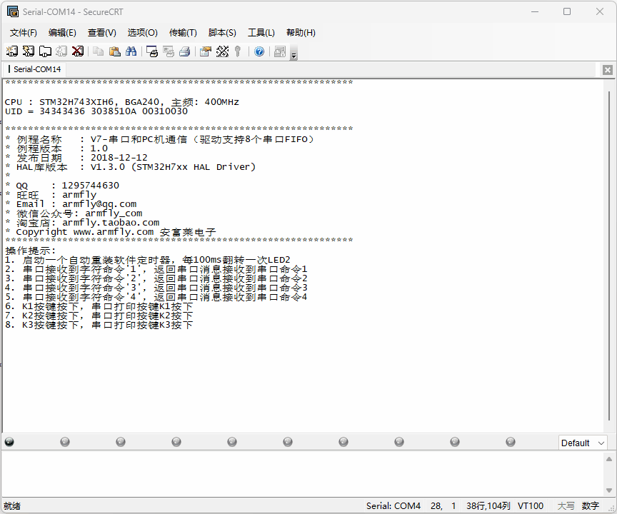Click line 4 about 串口命令3

click(156, 288)
